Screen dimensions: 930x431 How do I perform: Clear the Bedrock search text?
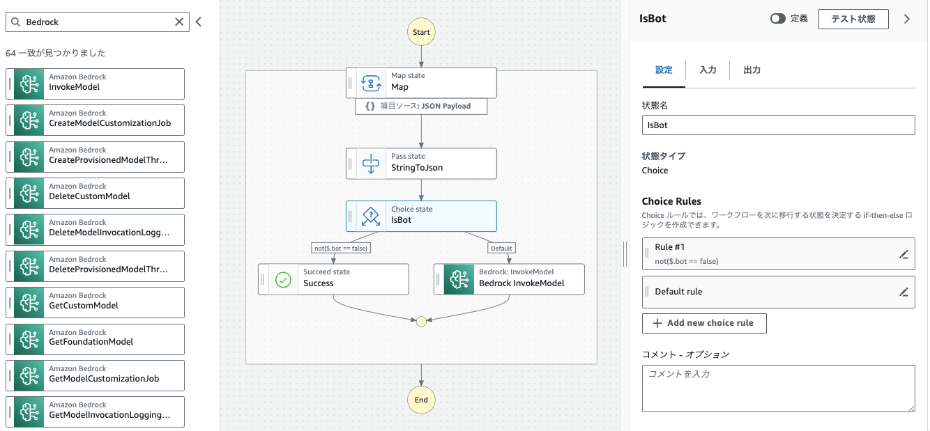[x=179, y=22]
